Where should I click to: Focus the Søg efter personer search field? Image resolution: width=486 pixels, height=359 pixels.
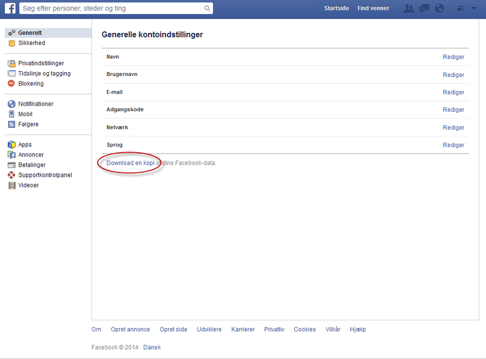click(111, 8)
